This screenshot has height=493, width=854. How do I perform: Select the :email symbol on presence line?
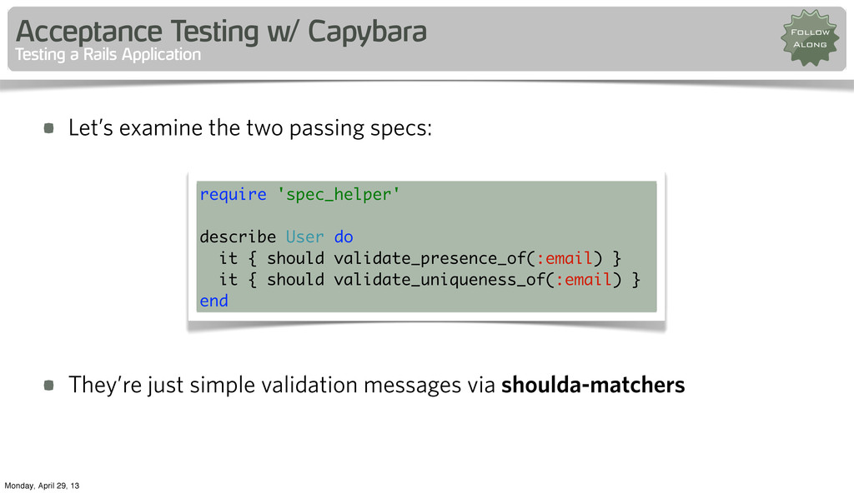(565, 258)
